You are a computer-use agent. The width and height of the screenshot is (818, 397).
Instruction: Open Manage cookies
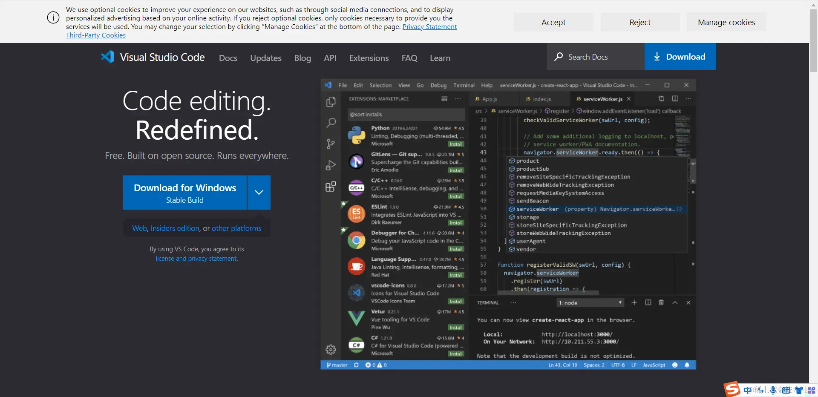coord(726,22)
